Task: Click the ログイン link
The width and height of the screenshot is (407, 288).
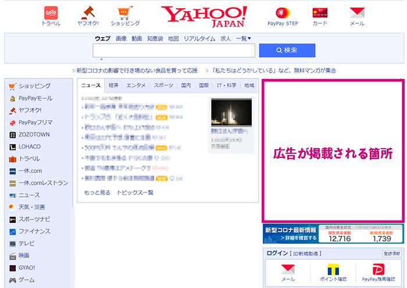Action: 277,253
